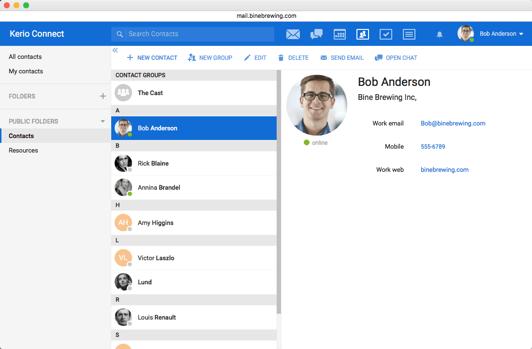Click Rick Blaine's avatar photo
The image size is (532, 349).
tap(123, 163)
